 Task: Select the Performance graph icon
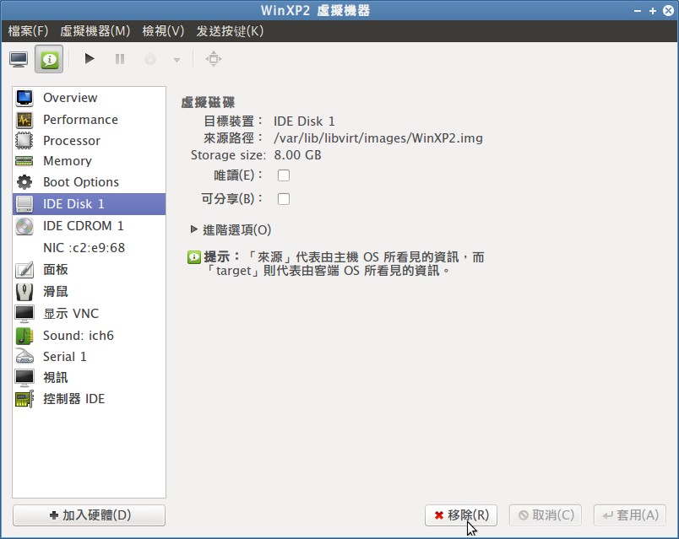coord(24,120)
